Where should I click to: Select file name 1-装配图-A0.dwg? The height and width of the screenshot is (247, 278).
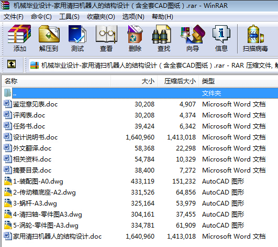[38, 181]
